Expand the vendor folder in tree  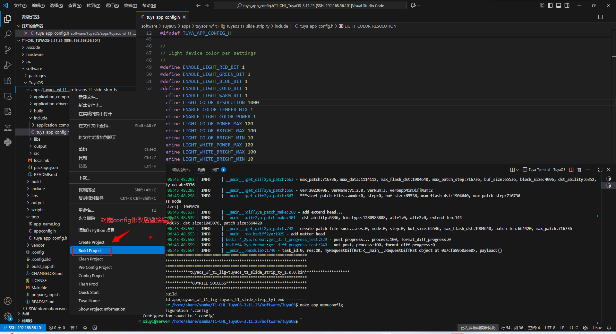(x=38, y=245)
